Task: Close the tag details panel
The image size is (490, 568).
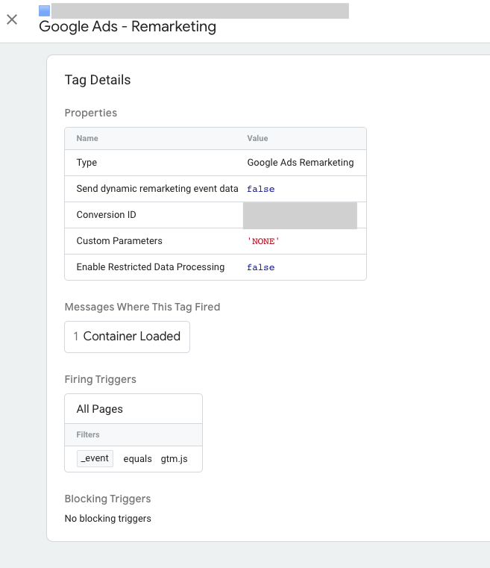Action: pyautogui.click(x=12, y=19)
